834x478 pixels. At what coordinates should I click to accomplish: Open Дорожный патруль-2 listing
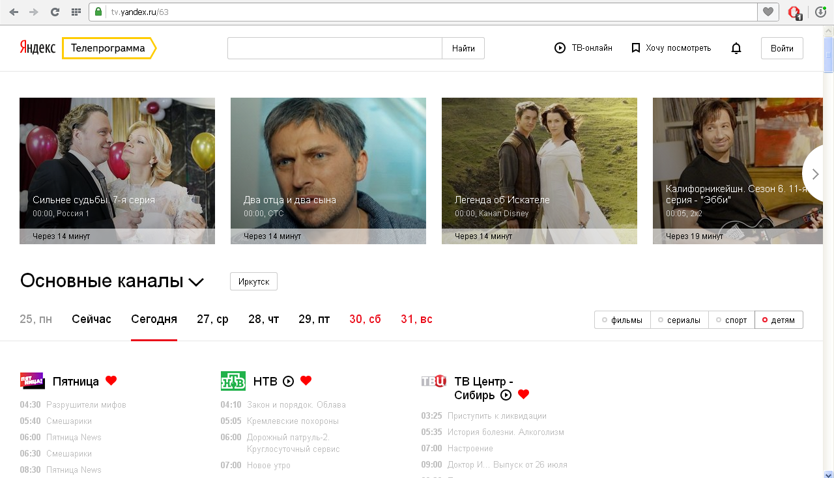coord(293,443)
